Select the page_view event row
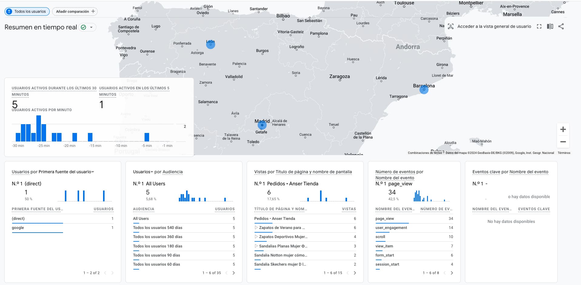The width and height of the screenshot is (581, 285). point(385,219)
